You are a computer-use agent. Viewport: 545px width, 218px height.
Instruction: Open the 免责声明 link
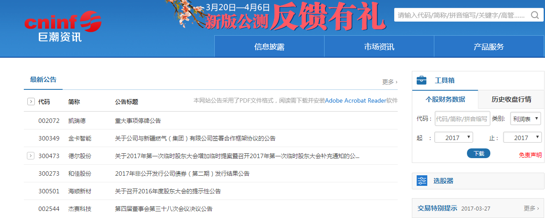coord(530,155)
